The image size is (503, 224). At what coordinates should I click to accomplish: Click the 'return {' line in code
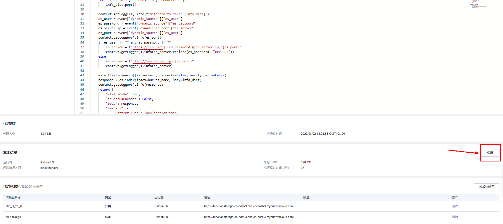pos(104,90)
